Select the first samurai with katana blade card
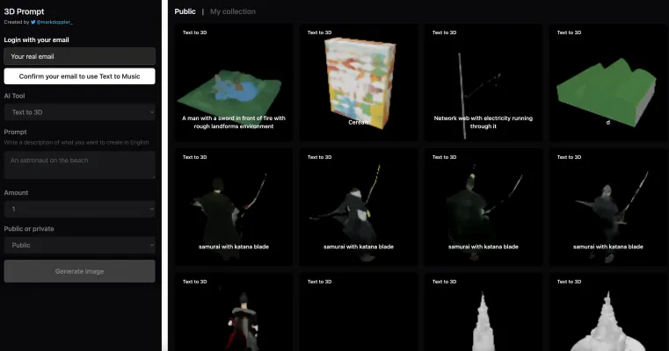 click(234, 206)
